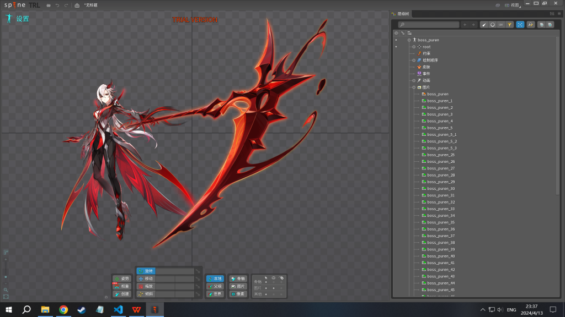Select 世界 world axes

click(x=215, y=294)
